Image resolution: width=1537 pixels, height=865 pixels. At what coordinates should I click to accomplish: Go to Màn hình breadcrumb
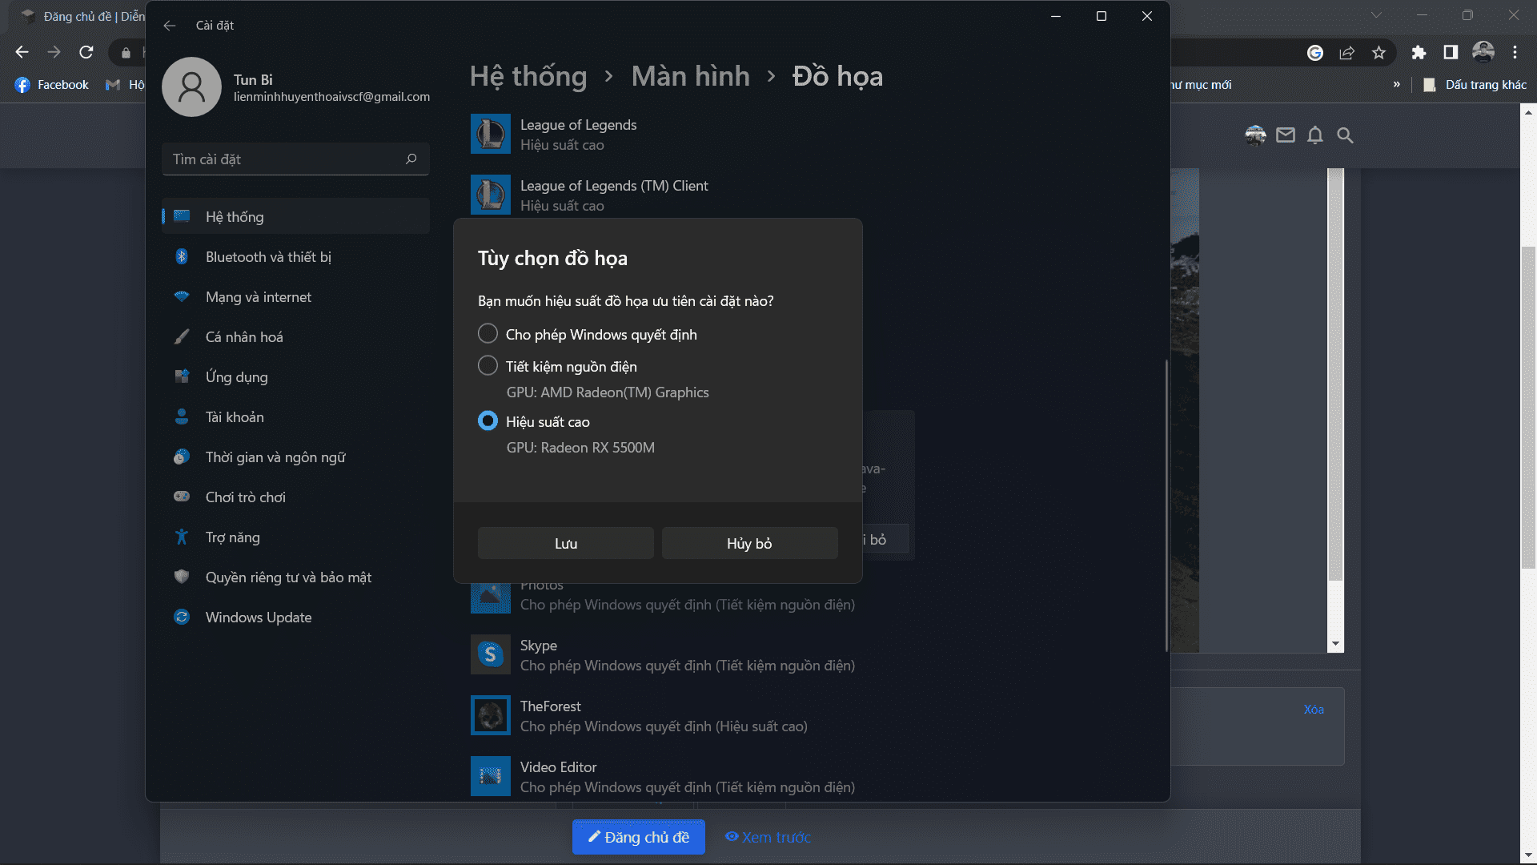coord(690,76)
